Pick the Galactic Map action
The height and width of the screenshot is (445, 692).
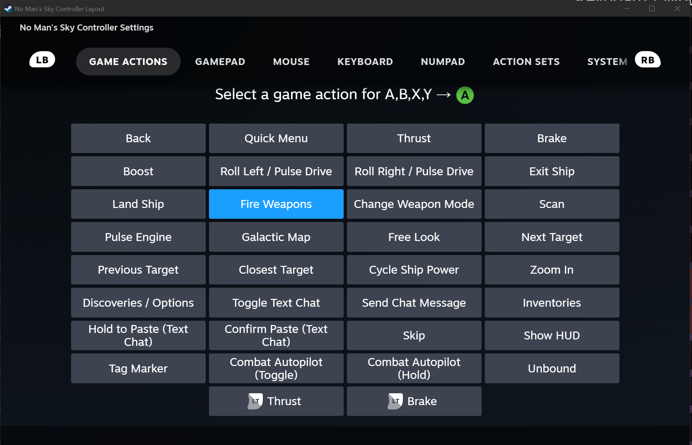276,237
